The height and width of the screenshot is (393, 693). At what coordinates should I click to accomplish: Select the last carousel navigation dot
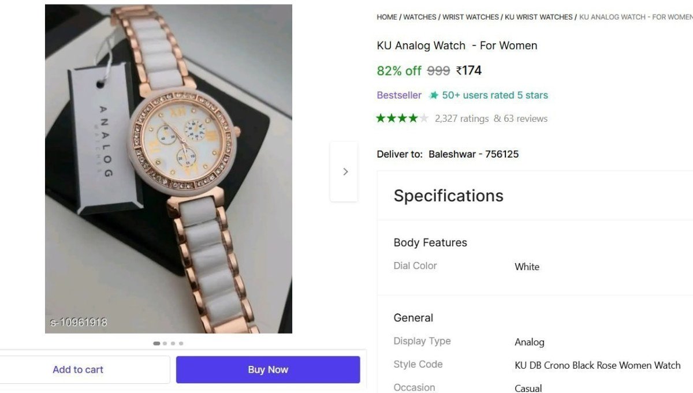point(181,343)
